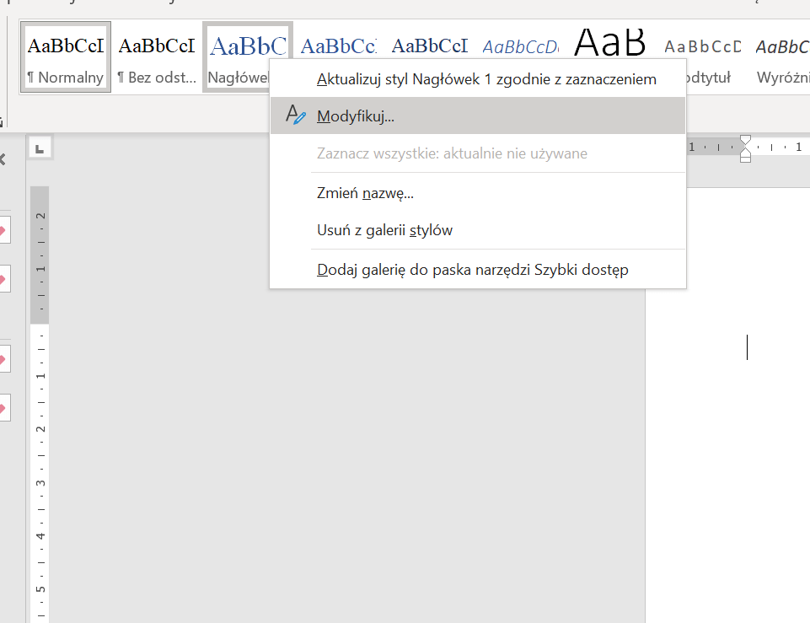Select the Wyróżni... italic style
This screenshot has height=623, width=810.
[x=782, y=56]
